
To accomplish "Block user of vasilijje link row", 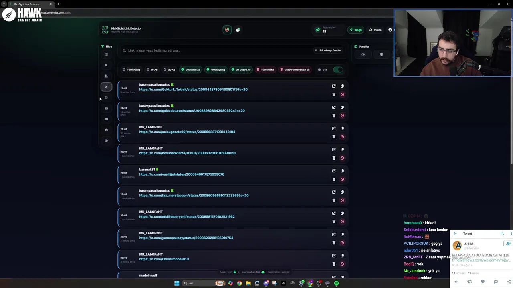I will [x=342, y=179].
